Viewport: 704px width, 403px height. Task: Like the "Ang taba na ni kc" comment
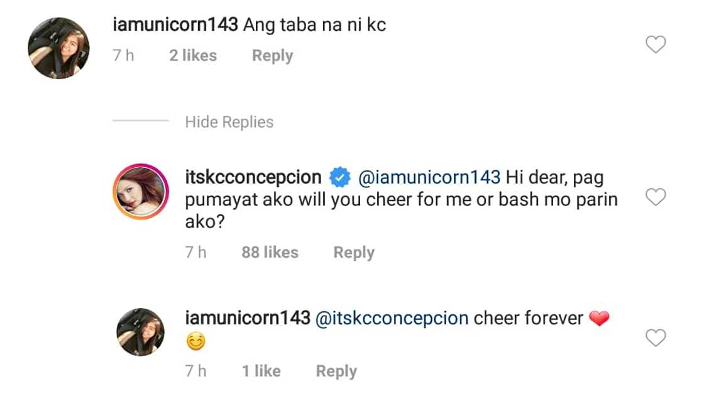coord(656,45)
